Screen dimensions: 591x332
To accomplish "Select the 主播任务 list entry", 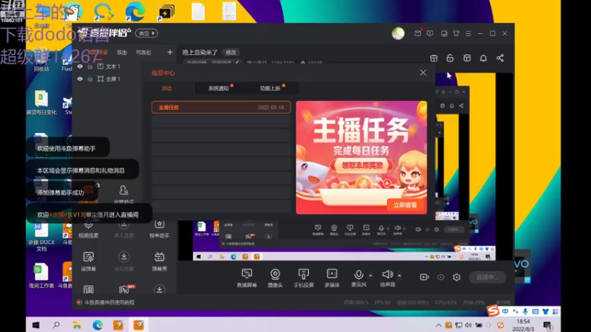I will click(221, 107).
